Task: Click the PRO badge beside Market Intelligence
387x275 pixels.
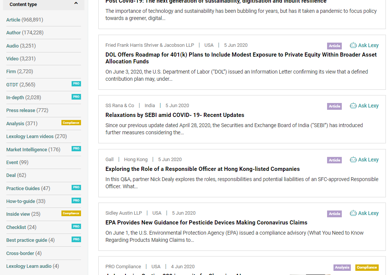Action: point(76,149)
